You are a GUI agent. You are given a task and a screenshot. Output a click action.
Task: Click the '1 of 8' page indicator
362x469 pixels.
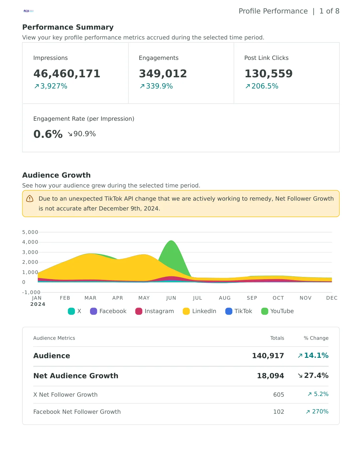(329, 11)
